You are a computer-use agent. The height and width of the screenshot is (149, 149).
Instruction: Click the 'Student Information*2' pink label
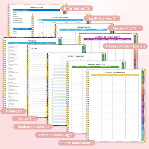click(x=77, y=143)
